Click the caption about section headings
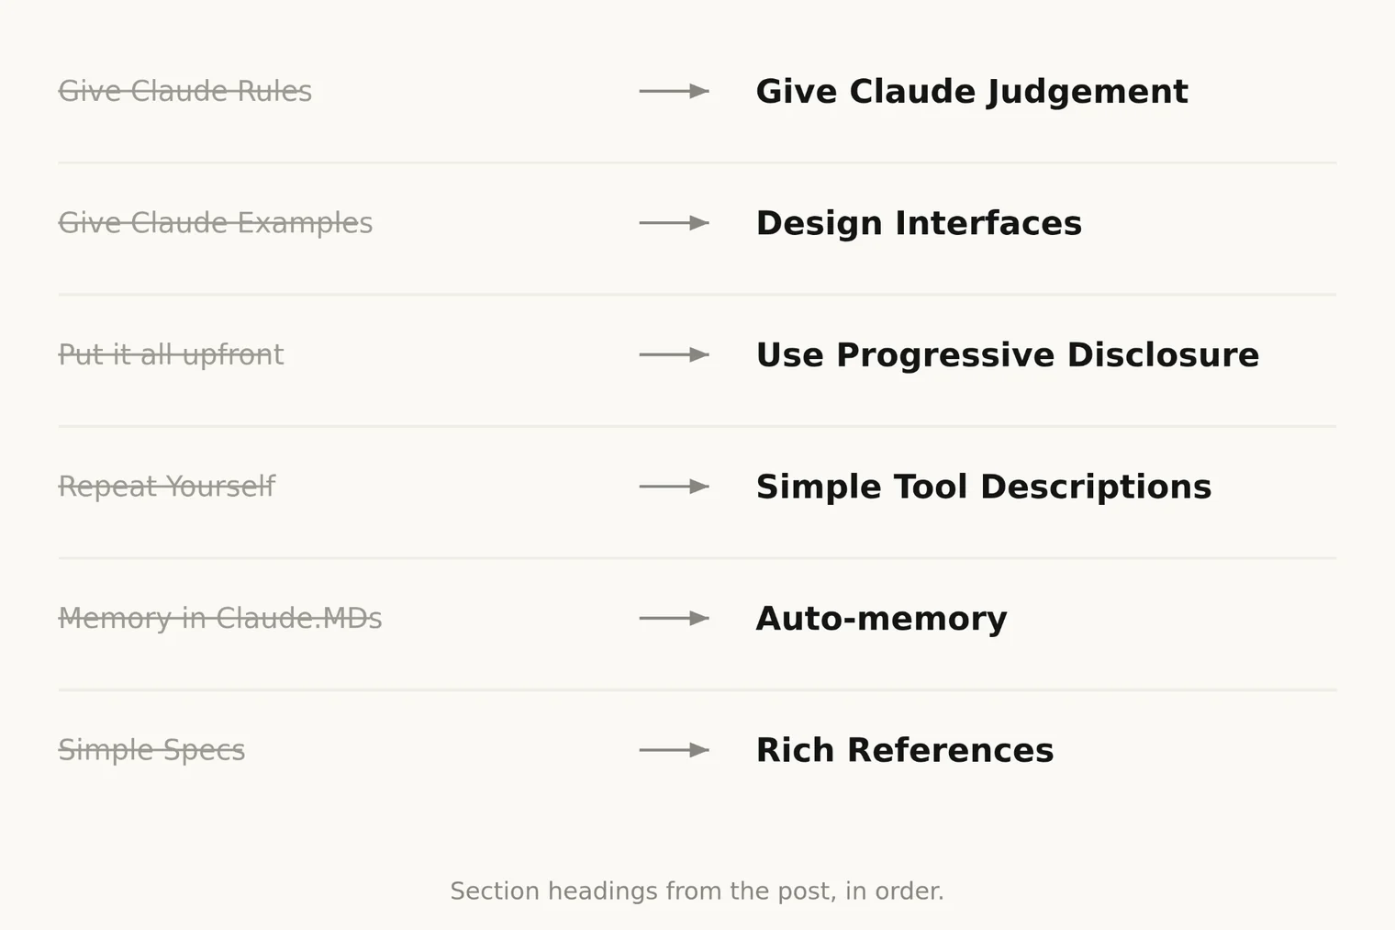Screen dimensions: 1395x930 click(697, 891)
